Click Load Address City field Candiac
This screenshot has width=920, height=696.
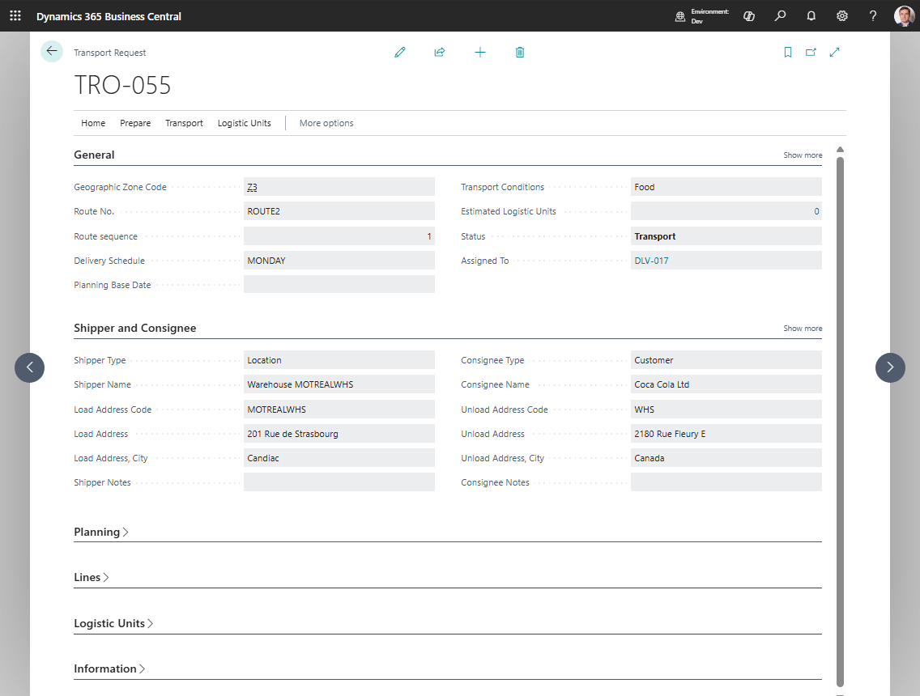339,458
